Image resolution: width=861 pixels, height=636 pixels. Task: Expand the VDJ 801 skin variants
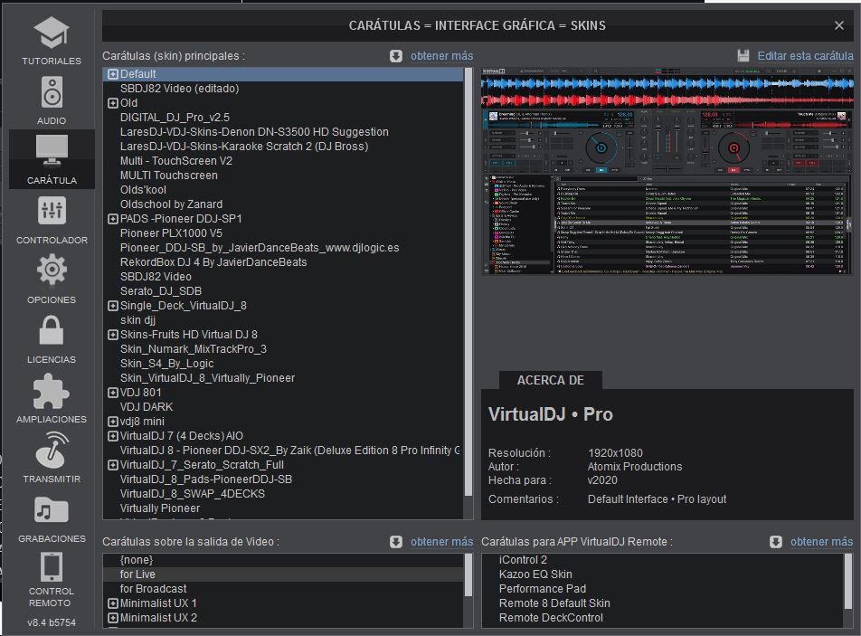pyautogui.click(x=113, y=393)
